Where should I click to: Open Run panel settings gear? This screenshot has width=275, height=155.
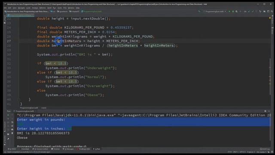[x=265, y=111]
